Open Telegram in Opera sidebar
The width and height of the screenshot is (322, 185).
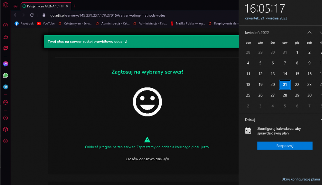(5, 87)
